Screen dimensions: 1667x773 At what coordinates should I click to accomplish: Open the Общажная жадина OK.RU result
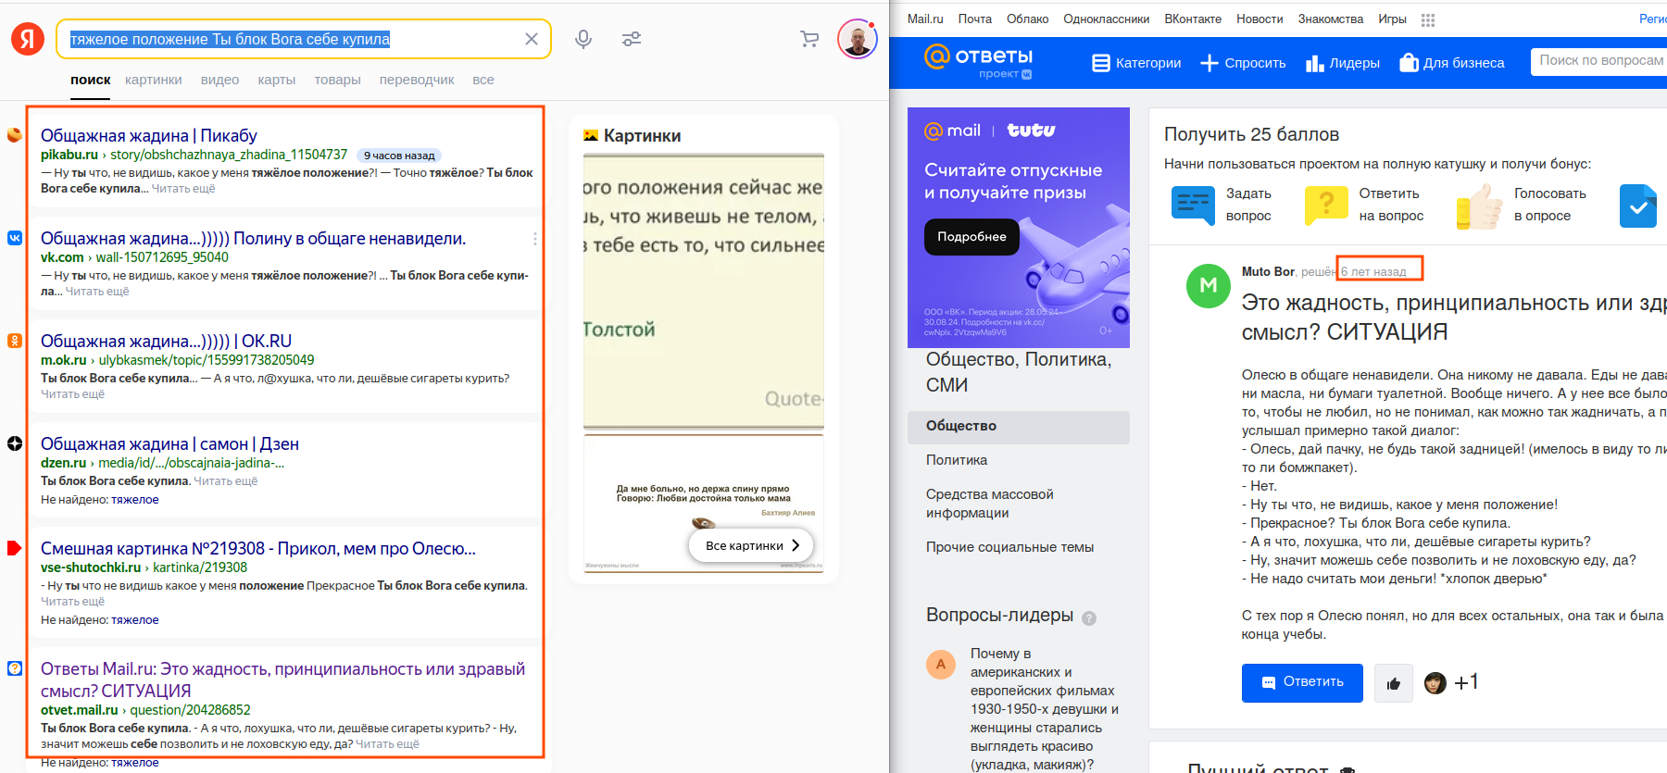(167, 341)
